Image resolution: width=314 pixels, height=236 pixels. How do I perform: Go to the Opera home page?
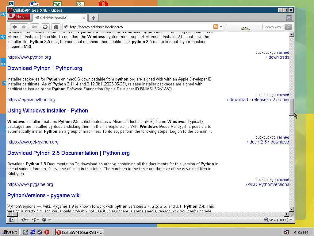(56, 27)
